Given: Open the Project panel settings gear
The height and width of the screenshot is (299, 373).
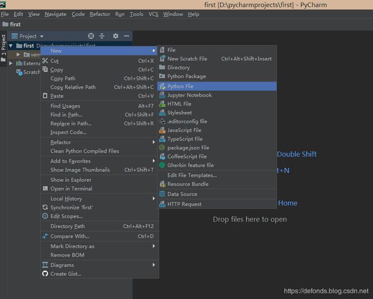Looking at the screenshot, I should point(115,36).
